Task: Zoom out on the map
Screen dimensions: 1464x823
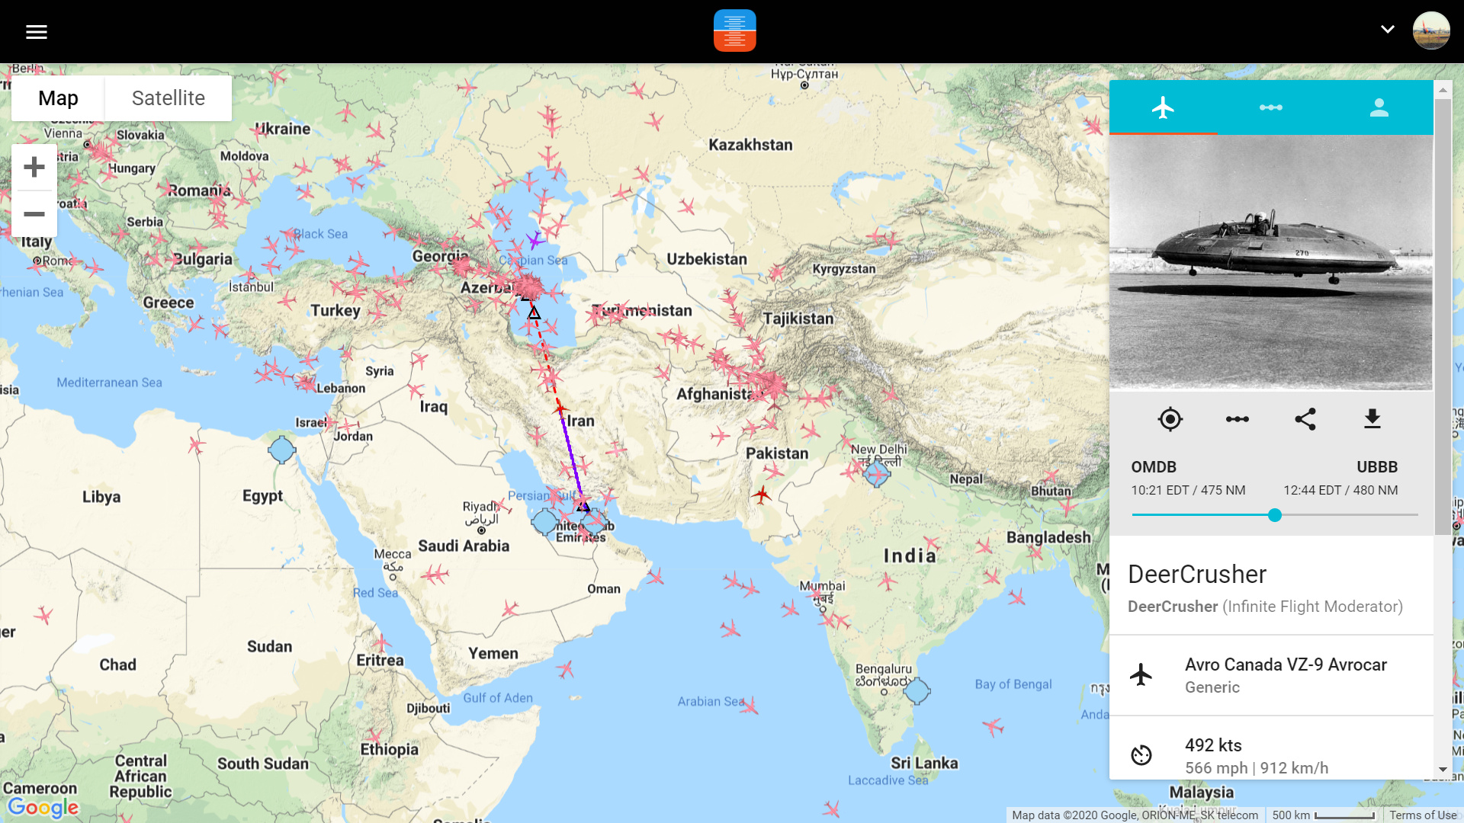Action: coord(34,214)
